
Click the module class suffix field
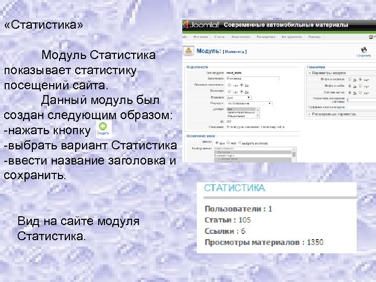tap(361, 107)
